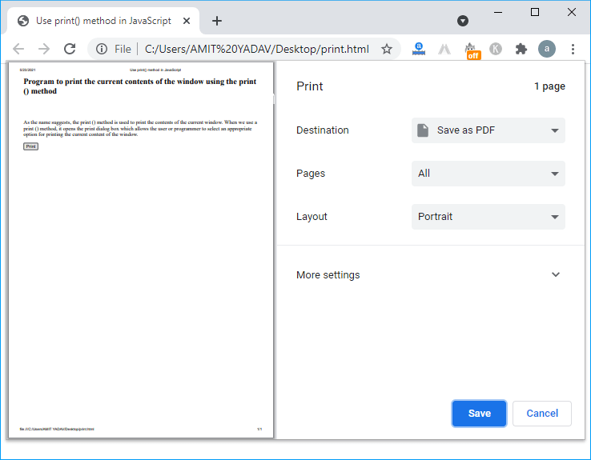Open the Chrome three-dot menu
The width and height of the screenshot is (591, 460).
pos(573,49)
